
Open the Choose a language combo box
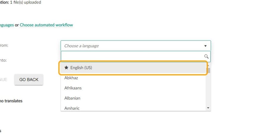click(x=131, y=46)
